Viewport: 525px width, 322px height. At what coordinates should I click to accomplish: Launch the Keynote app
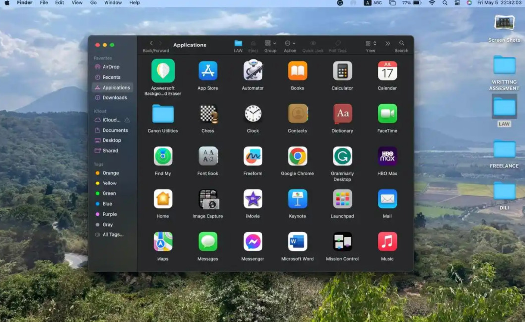297,199
